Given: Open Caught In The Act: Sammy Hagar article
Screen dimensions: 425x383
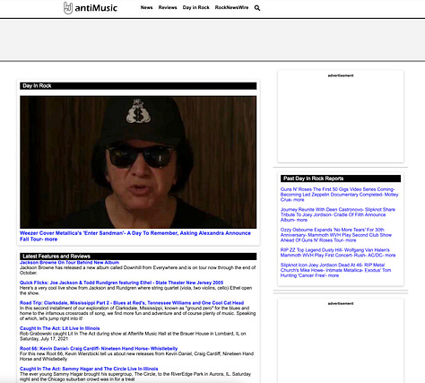Looking at the screenshot, I should (89, 369).
